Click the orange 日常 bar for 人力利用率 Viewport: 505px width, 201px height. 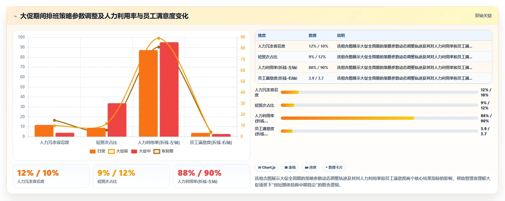[148, 93]
